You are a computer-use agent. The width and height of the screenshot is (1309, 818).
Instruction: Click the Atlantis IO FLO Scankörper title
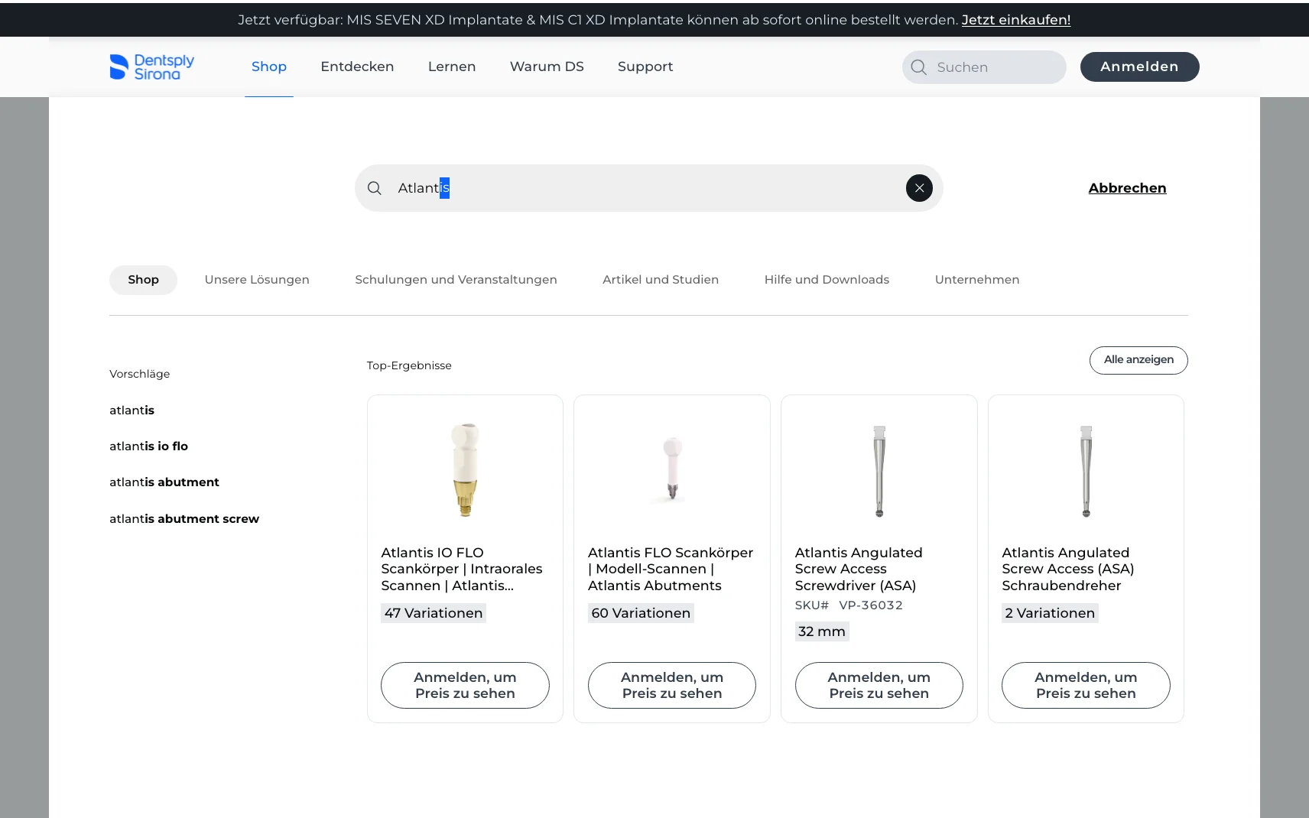coord(462,570)
